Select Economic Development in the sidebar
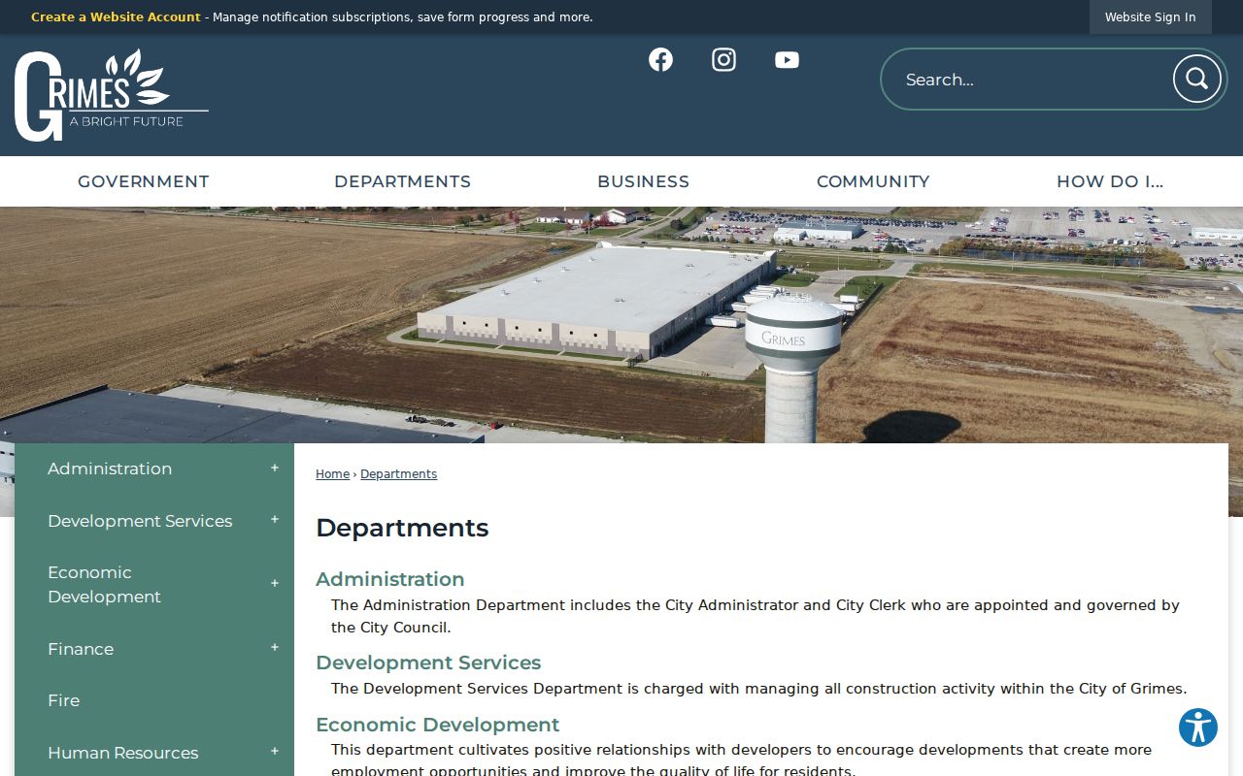 click(x=104, y=584)
